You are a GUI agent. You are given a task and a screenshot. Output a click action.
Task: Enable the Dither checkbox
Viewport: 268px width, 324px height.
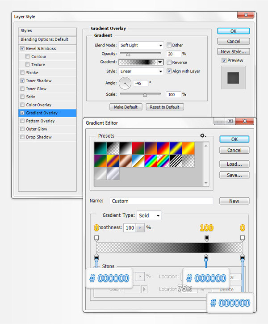tap(169, 45)
